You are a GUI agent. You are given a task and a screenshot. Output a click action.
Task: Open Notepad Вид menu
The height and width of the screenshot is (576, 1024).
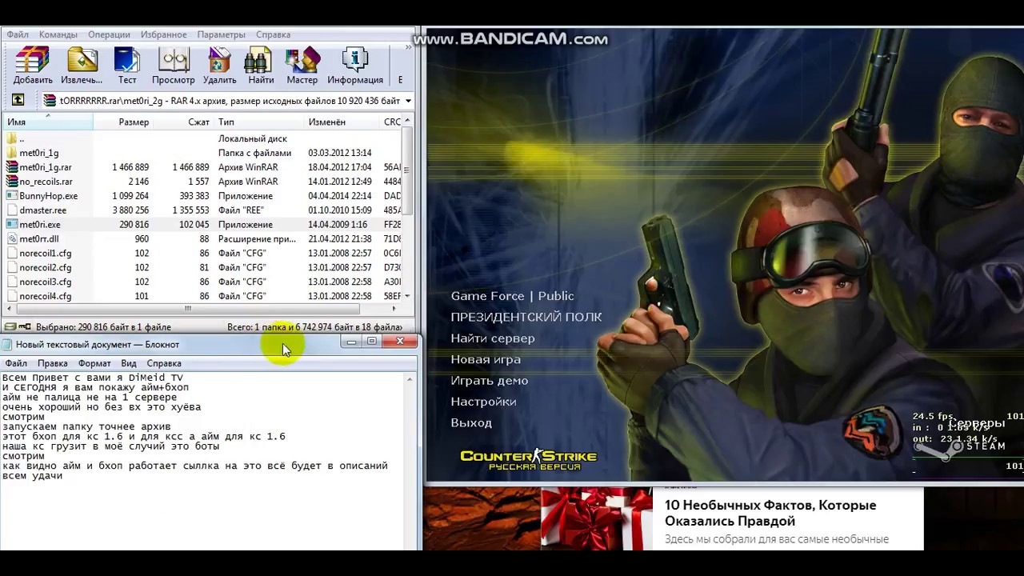(129, 363)
